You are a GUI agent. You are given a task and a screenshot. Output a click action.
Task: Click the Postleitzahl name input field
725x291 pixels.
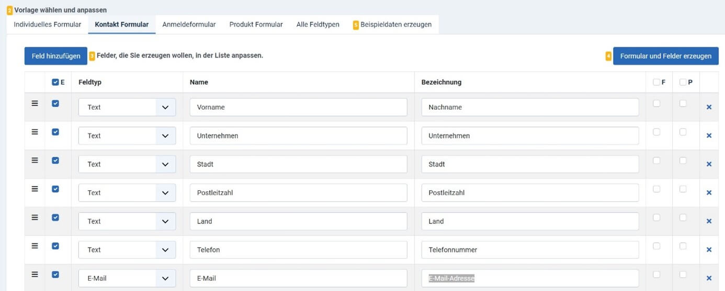coord(298,193)
